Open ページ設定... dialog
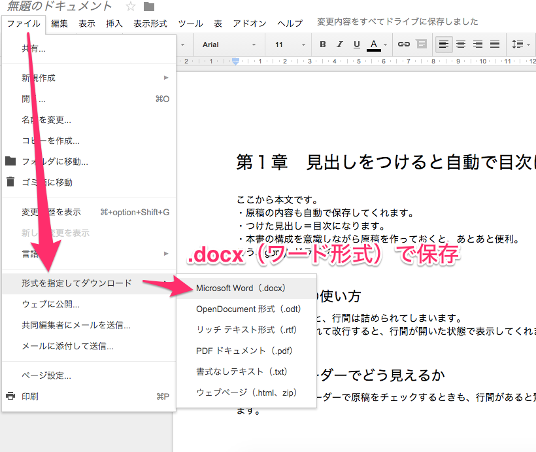The height and width of the screenshot is (452, 536). 89,375
